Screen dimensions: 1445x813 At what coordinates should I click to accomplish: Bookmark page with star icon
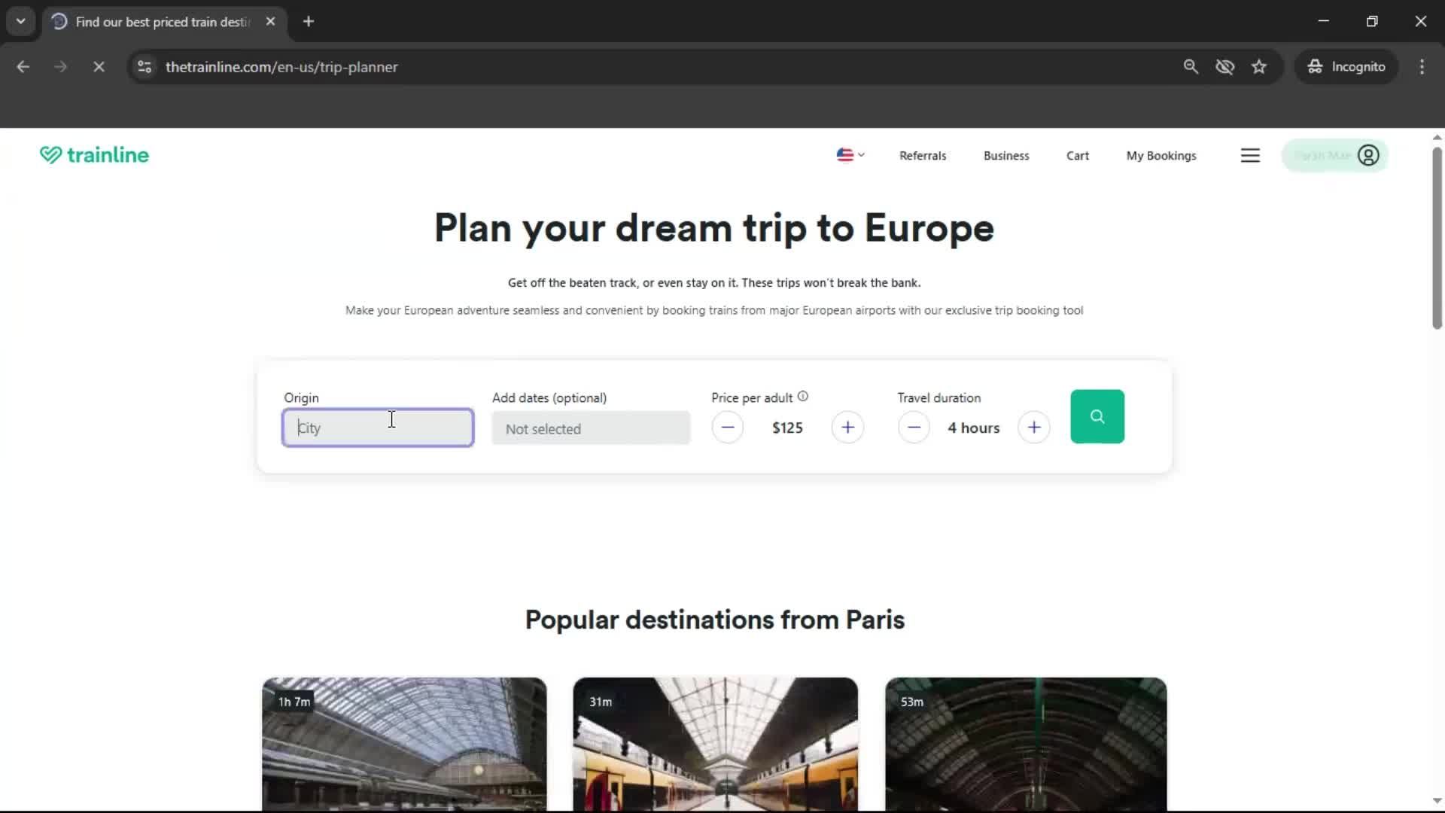1259,67
